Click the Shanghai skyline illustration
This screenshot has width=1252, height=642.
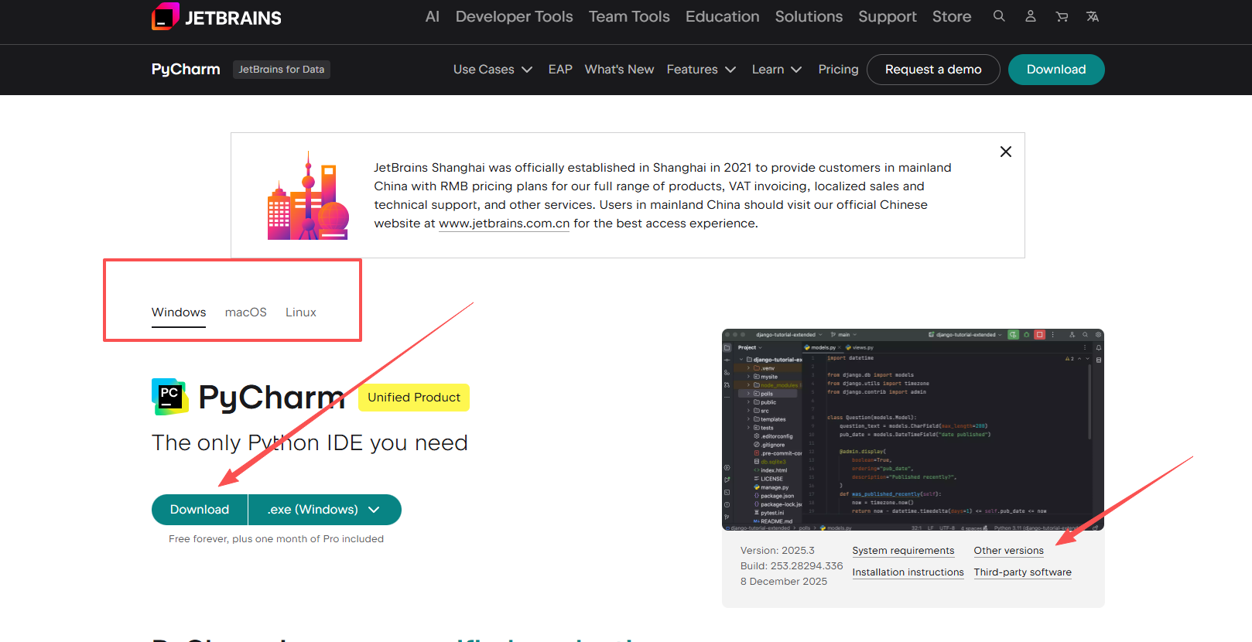[308, 196]
